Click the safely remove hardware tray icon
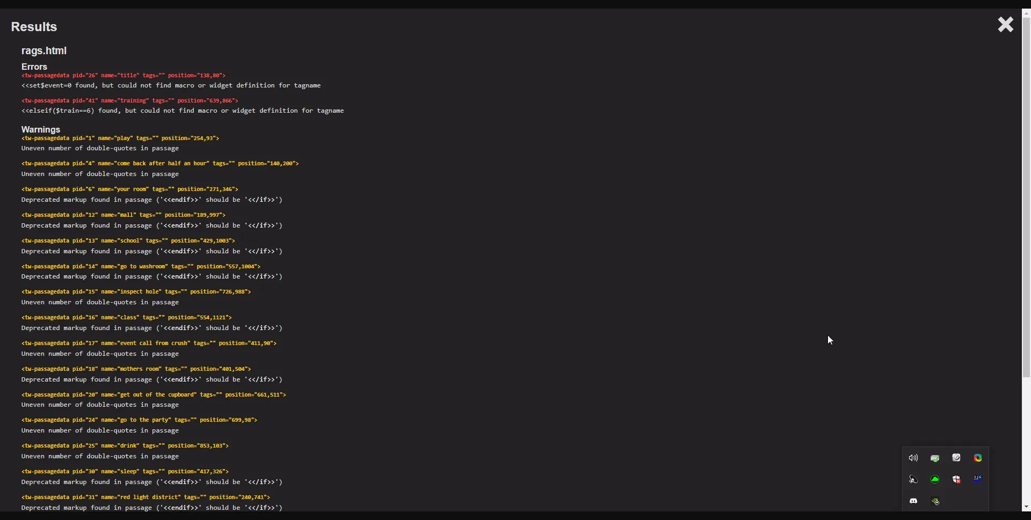Image resolution: width=1031 pixels, height=520 pixels. pos(935,458)
